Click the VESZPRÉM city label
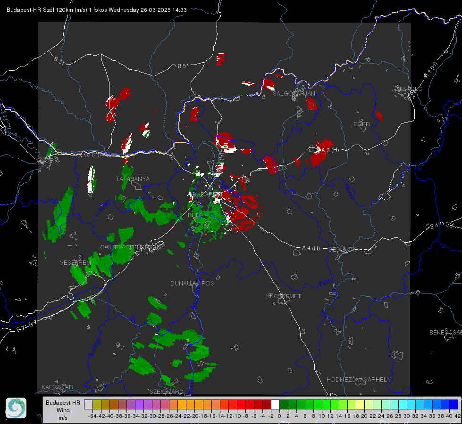This screenshot has width=462, height=424. [x=76, y=262]
